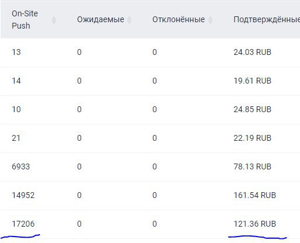
Task: Click the 24.03 RUB confirmed amount
Action: 252,52
